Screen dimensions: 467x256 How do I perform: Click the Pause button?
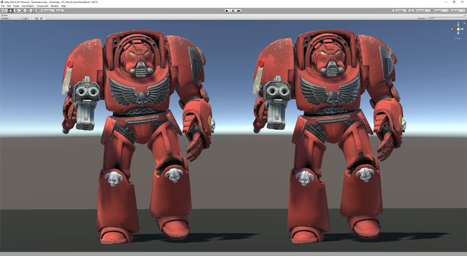(x=233, y=11)
